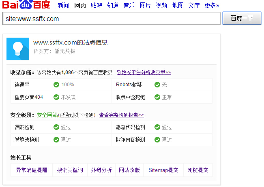The width and height of the screenshot is (264, 187).
Task: Open the 网站改版 tool
Action: pos(129,170)
